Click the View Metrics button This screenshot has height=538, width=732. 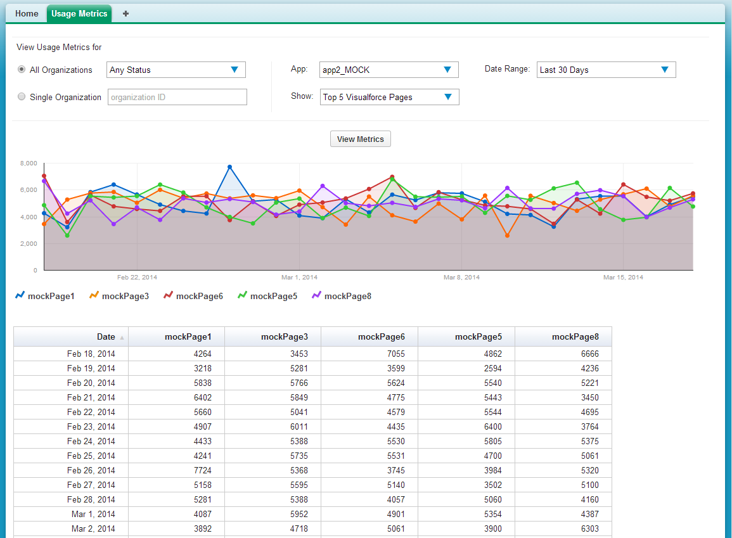pos(361,139)
